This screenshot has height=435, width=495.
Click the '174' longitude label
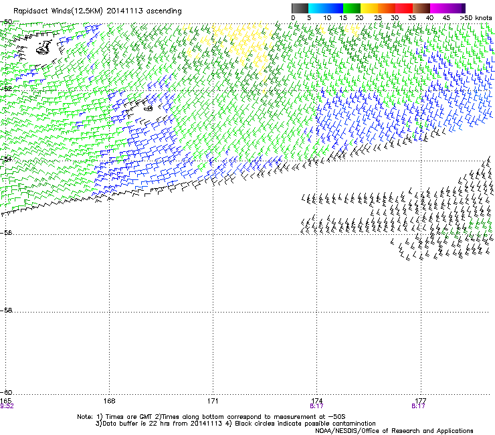316,401
